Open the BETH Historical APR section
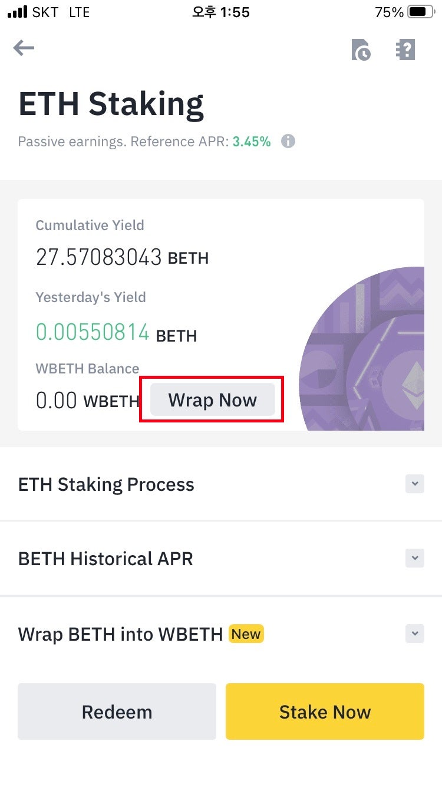Screen dimensions: 442x787 pyautogui.click(x=105, y=559)
